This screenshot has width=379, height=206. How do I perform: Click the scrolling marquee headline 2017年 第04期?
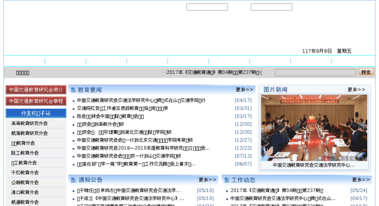(213, 73)
